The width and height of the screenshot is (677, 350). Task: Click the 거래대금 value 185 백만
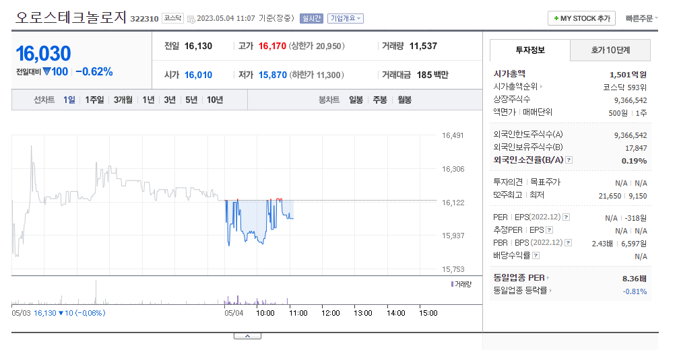tap(432, 75)
